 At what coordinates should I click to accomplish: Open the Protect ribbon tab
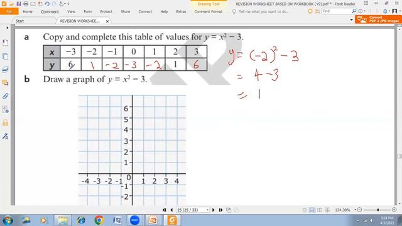[x=106, y=11]
